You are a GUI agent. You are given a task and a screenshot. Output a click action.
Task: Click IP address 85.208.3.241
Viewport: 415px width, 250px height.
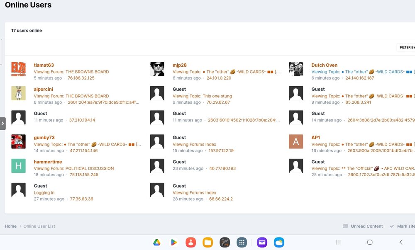click(358, 102)
